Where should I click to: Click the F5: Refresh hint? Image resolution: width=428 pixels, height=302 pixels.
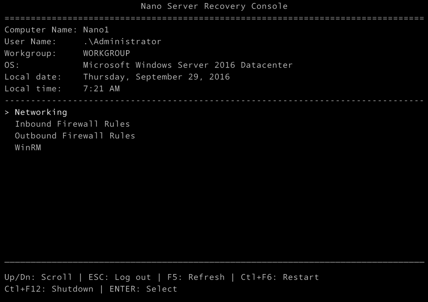pos(196,277)
